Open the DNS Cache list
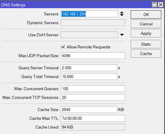This screenshot has width=165, height=134. (x=146, y=54)
